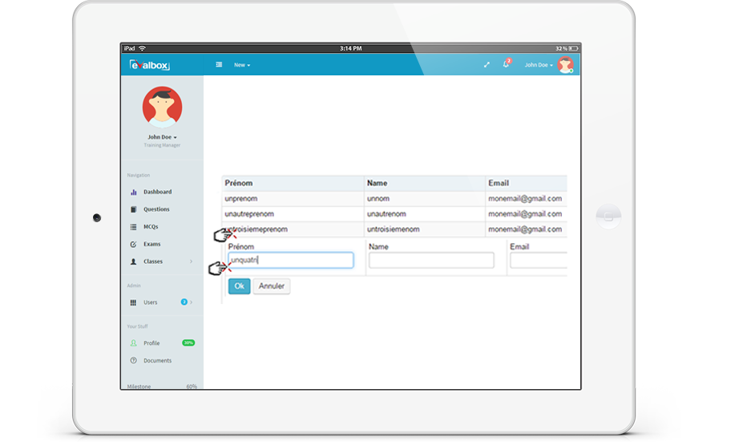Click the Documents help icon
This screenshot has height=442, width=731.
[x=133, y=361]
